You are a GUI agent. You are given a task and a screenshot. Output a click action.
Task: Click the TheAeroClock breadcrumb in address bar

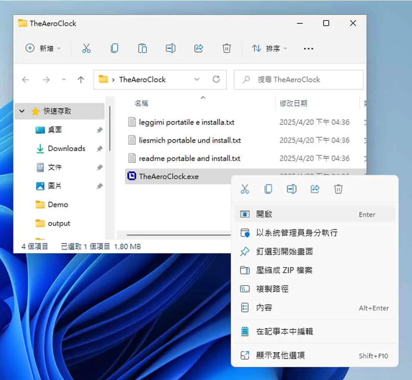(x=142, y=80)
